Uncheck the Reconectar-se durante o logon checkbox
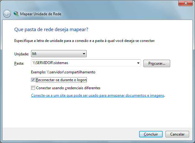195x143 pixels. point(33,80)
